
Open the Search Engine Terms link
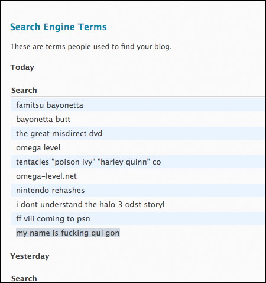(59, 27)
